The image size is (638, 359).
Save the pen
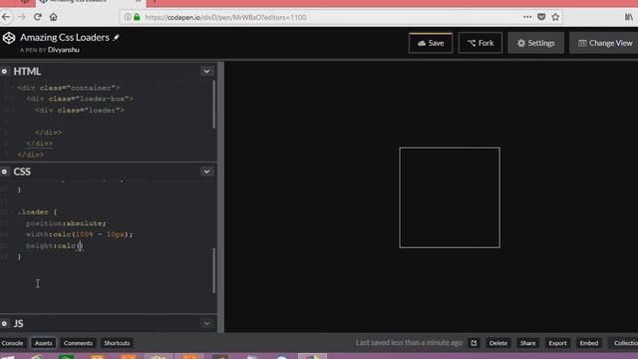pyautogui.click(x=431, y=43)
